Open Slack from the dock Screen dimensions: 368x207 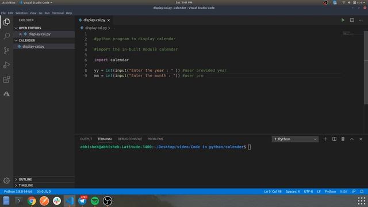(57, 201)
